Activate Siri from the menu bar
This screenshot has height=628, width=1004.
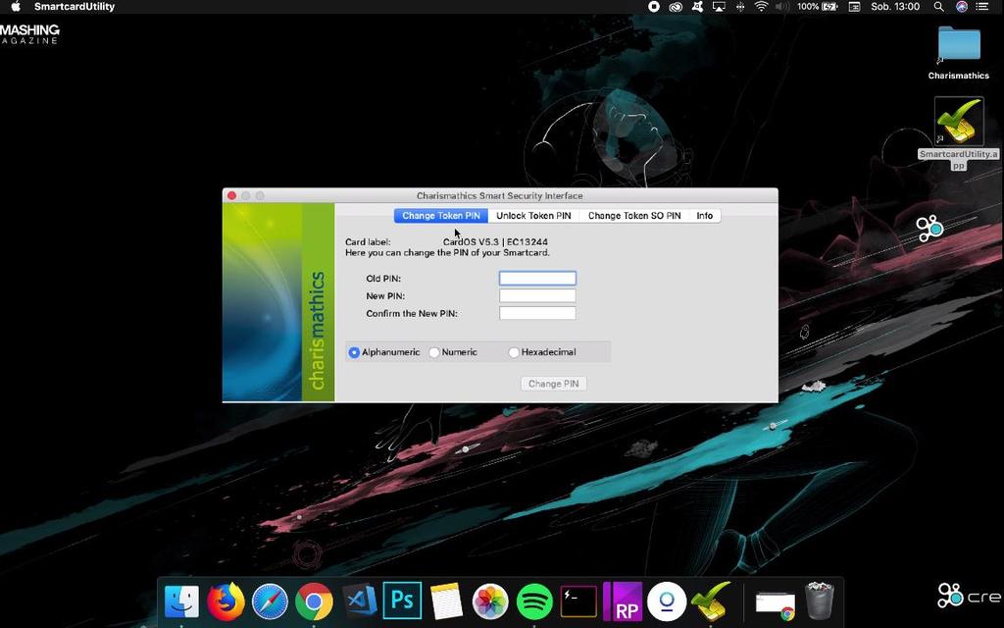coord(962,7)
